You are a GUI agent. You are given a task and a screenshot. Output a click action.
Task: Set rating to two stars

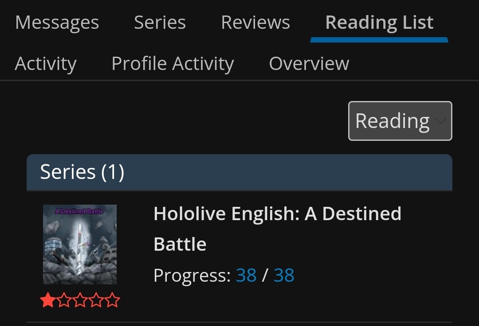(x=64, y=300)
